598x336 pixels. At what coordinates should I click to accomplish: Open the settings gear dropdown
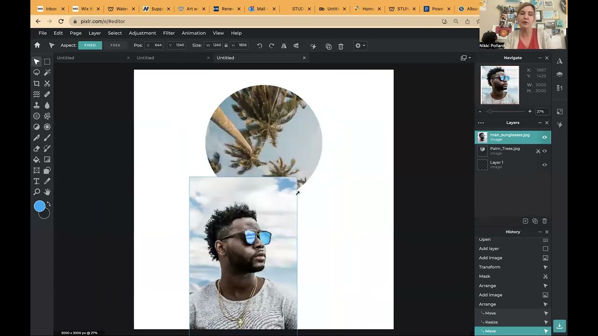click(x=360, y=46)
